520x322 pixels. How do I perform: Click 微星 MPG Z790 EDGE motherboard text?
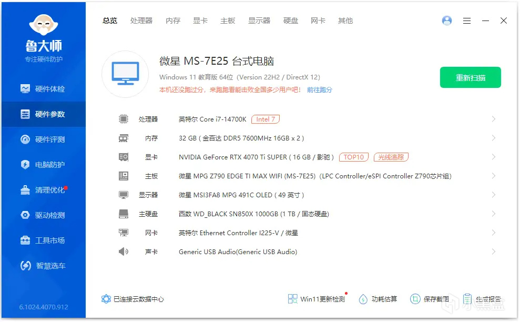315,176
